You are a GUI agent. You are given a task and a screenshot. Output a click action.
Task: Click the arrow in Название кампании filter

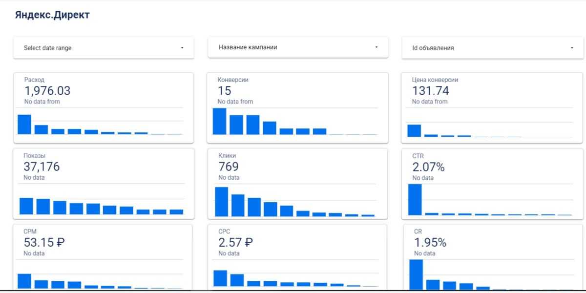[x=377, y=47]
